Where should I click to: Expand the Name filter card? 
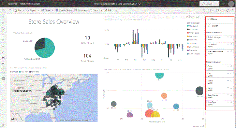pyautogui.click(x=228, y=88)
